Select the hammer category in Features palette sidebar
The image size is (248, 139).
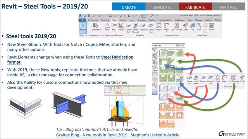tap(155, 57)
